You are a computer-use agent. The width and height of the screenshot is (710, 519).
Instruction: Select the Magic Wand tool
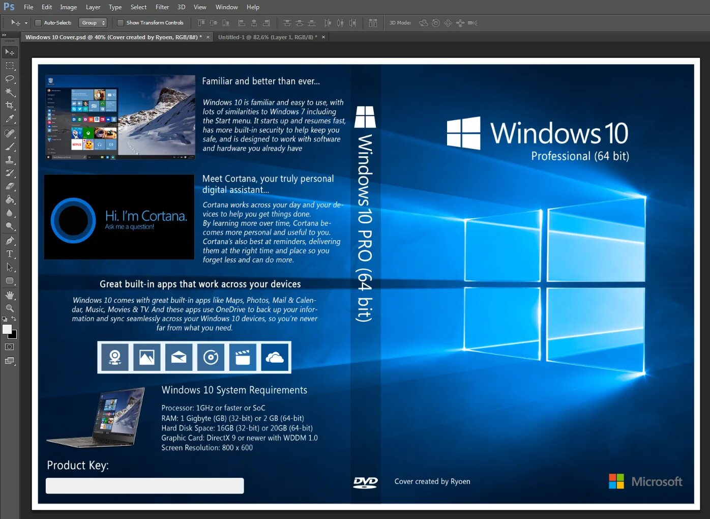10,92
